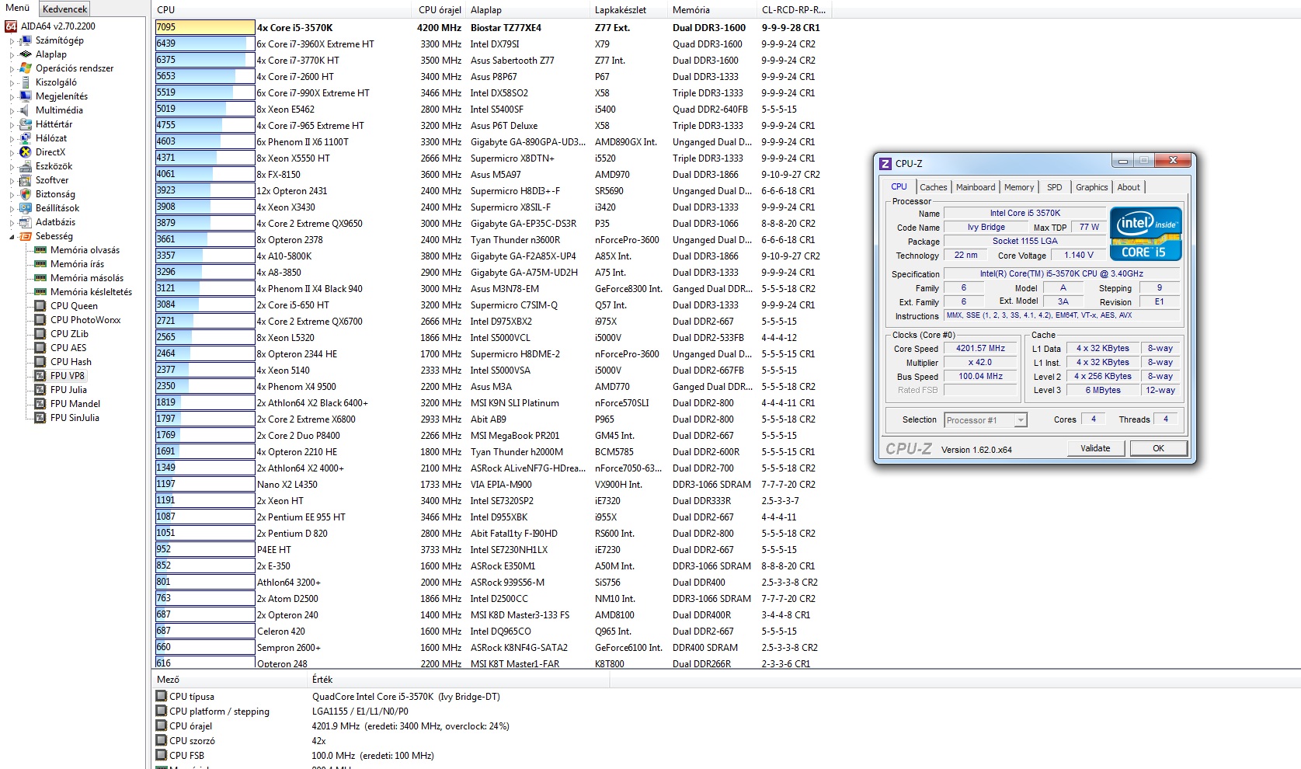Expand the Alaplap tree node
This screenshot has height=769, width=1301.
[12, 54]
